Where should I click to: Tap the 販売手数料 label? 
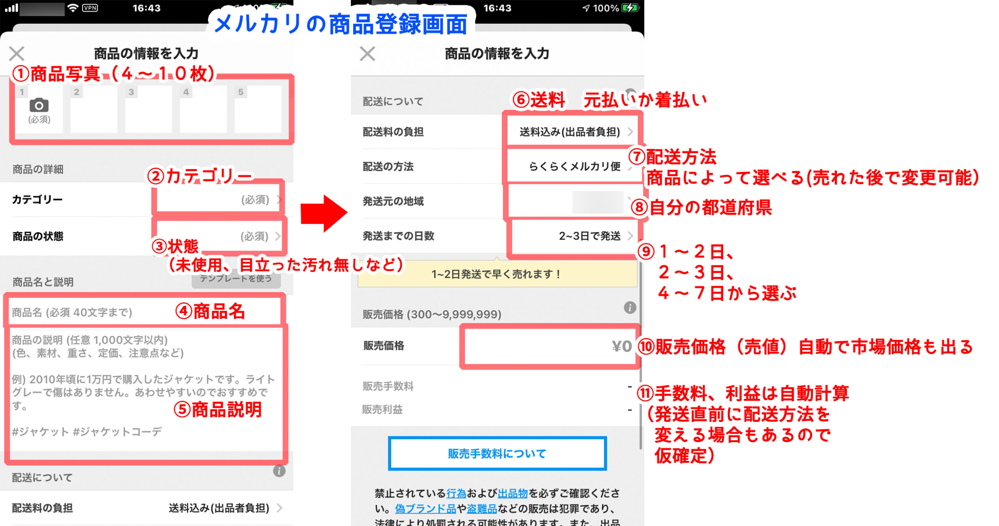click(388, 386)
